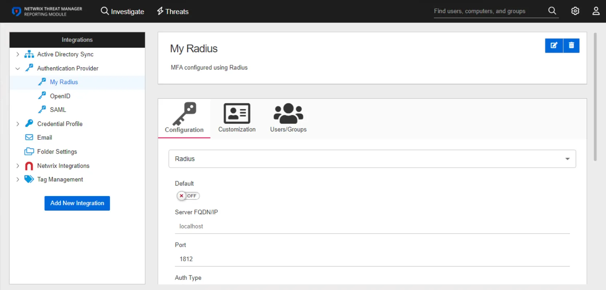Click the My Radius heading text
This screenshot has width=606, height=290.
(194, 49)
